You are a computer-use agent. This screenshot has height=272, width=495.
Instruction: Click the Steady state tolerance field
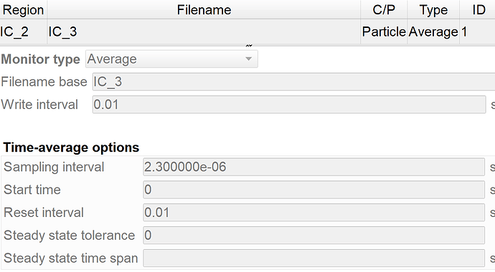point(313,235)
